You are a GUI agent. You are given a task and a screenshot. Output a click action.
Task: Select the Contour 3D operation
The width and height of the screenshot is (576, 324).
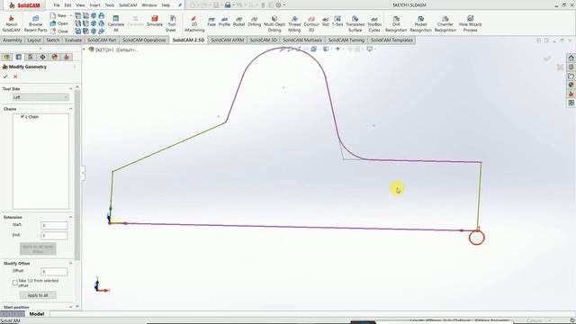pos(311,24)
